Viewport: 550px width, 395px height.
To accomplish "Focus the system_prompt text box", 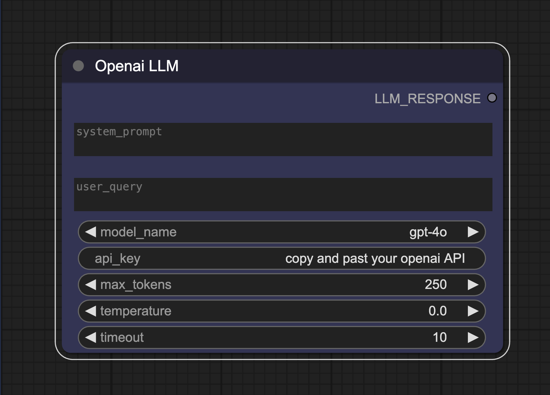I will coord(283,139).
